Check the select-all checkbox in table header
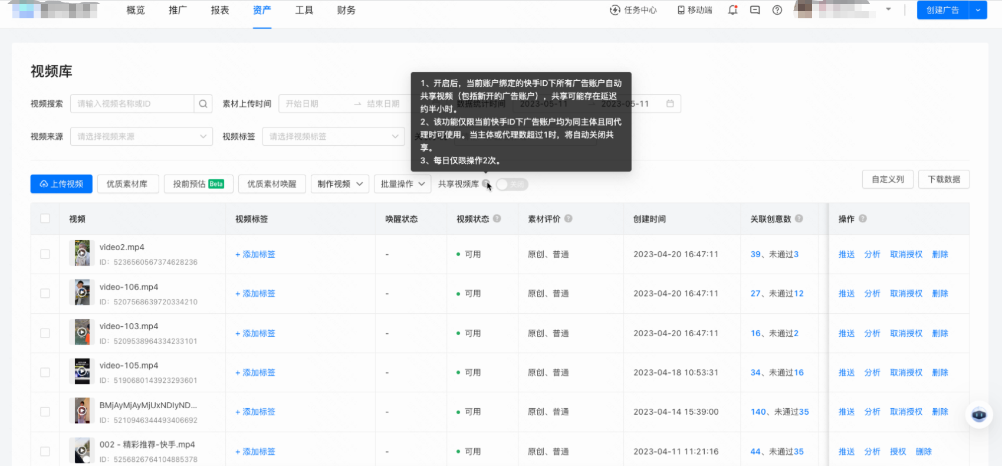Screen dimensions: 1002x466 pyautogui.click(x=45, y=218)
